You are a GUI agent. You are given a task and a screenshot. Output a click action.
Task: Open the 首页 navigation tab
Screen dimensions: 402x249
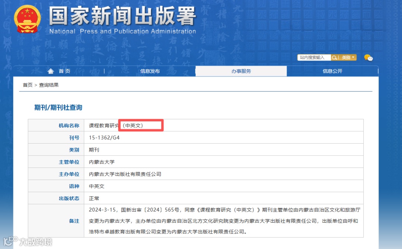[64, 71]
